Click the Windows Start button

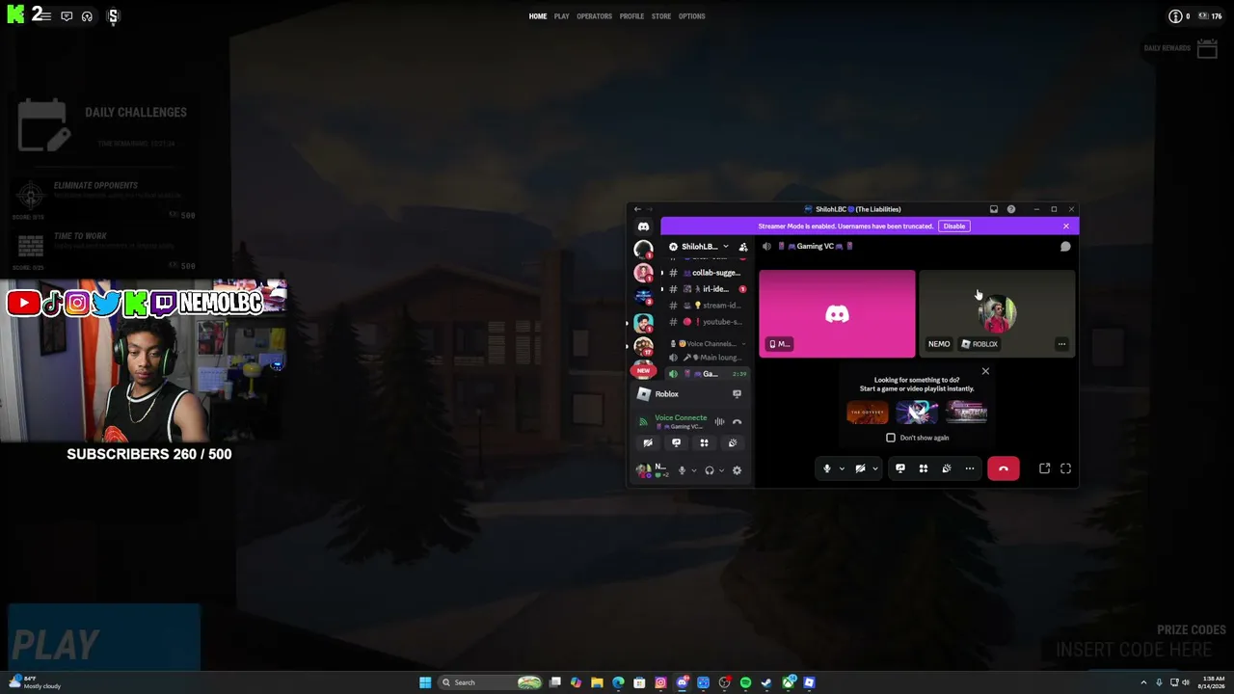coord(425,682)
